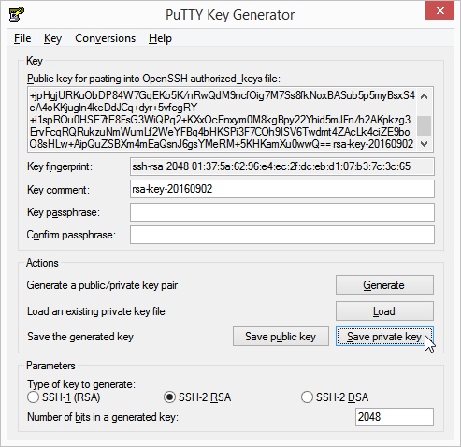Select the SSH-1 (RSA) key type
Image resolution: width=461 pixels, height=447 pixels.
coord(64,397)
